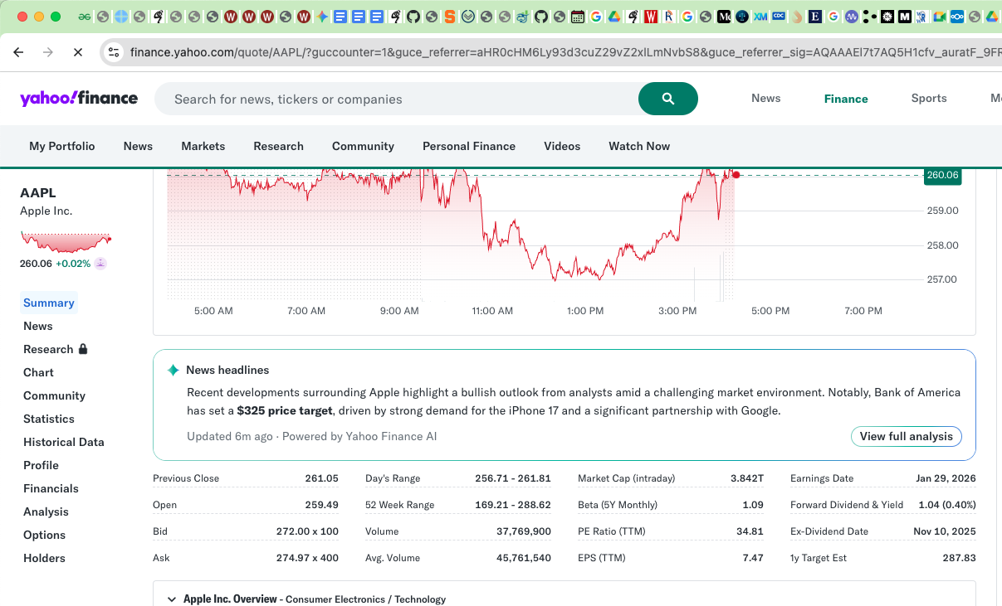Click the sparkle icon beside News headlines
The image size is (1002, 606).
click(x=173, y=371)
